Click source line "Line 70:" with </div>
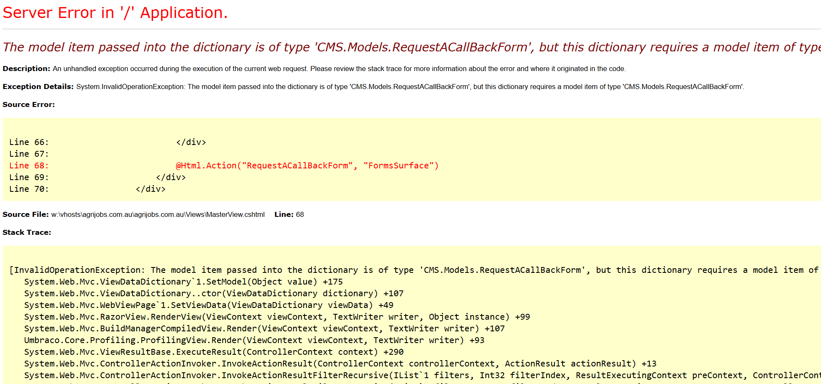This screenshot has height=384, width=821. (87, 189)
